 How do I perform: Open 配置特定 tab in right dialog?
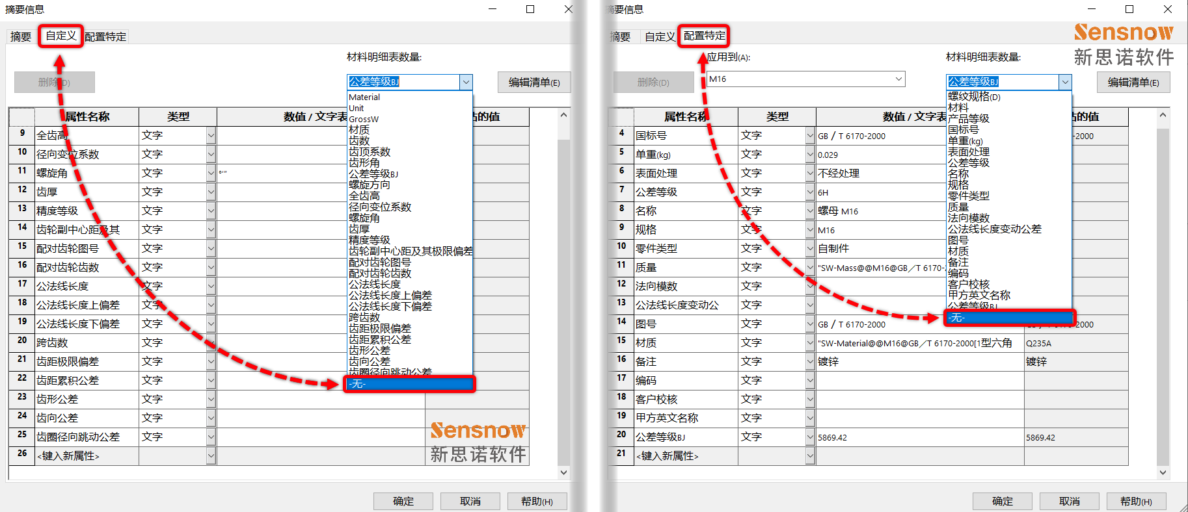coord(703,36)
